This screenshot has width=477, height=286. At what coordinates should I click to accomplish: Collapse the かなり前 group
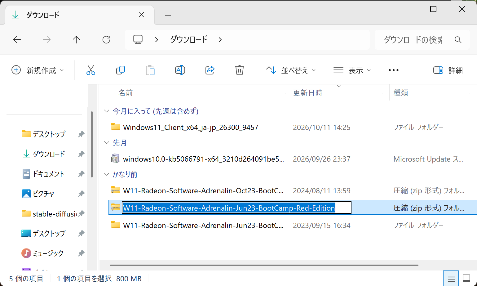107,174
